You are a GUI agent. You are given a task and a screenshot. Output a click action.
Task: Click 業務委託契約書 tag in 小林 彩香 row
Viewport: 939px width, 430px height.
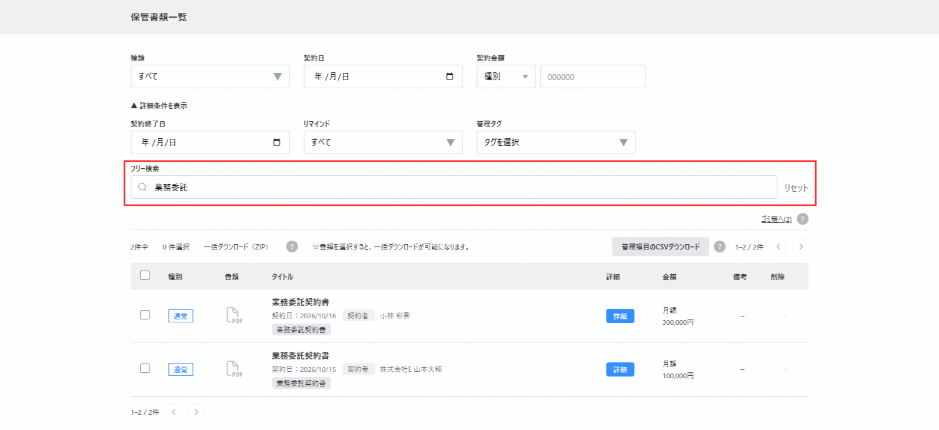coord(301,330)
